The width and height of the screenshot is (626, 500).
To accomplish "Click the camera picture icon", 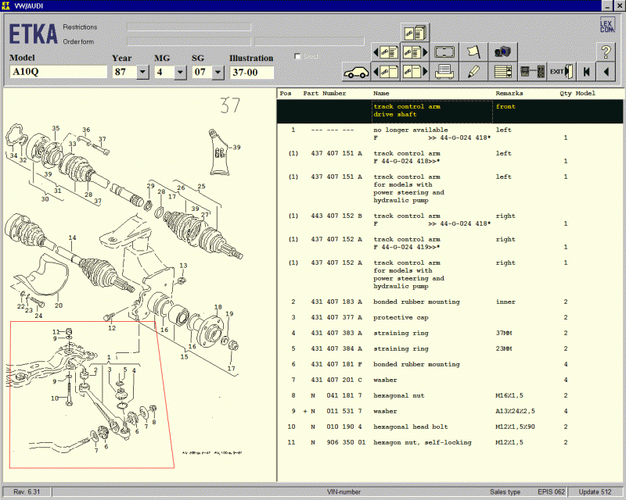I will (x=502, y=52).
